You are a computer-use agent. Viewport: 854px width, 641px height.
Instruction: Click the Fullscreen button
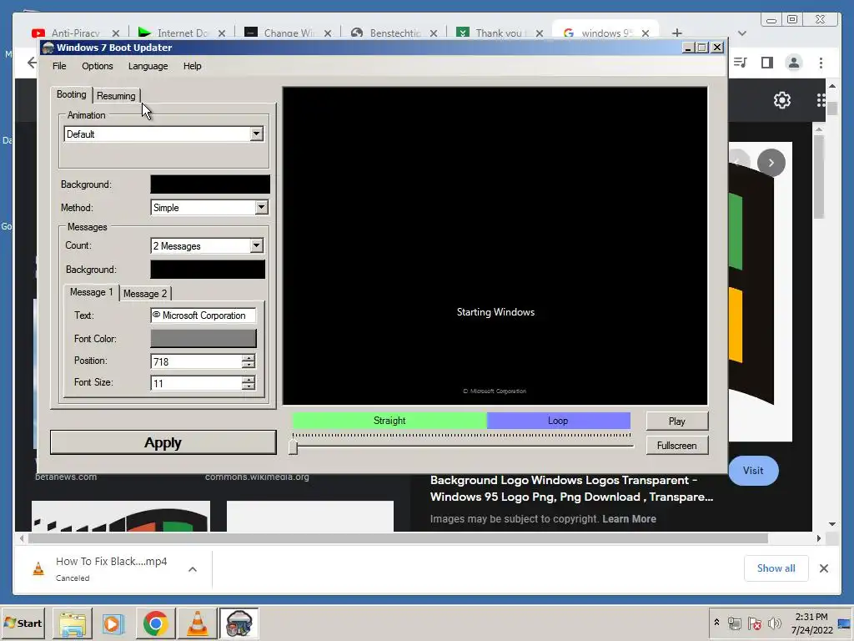(x=677, y=446)
